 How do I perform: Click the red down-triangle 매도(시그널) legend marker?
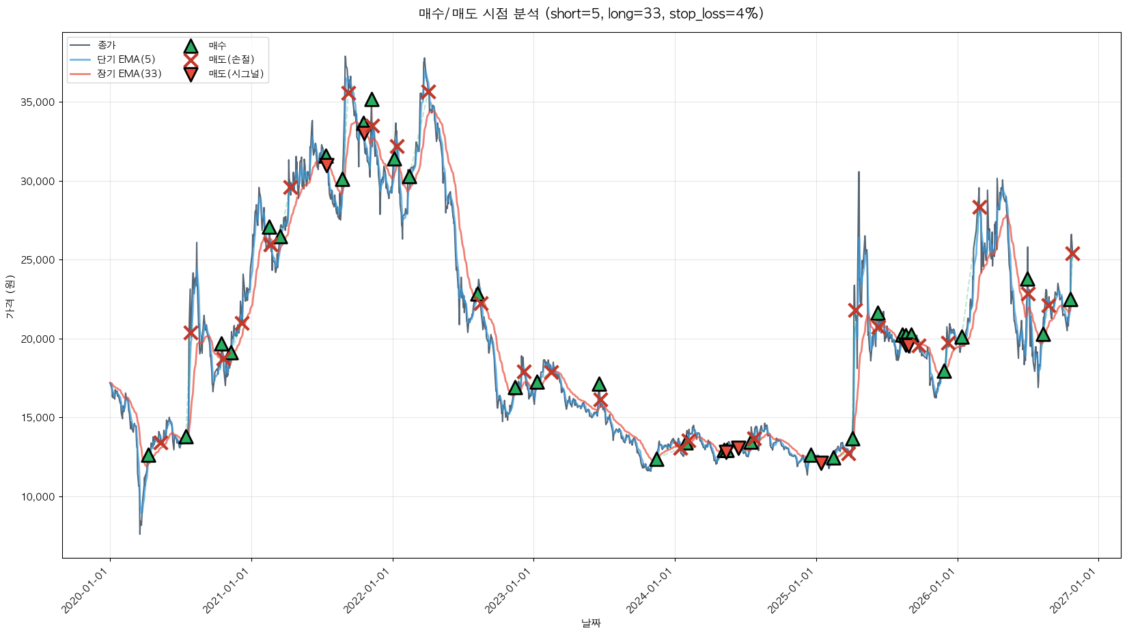click(x=191, y=74)
